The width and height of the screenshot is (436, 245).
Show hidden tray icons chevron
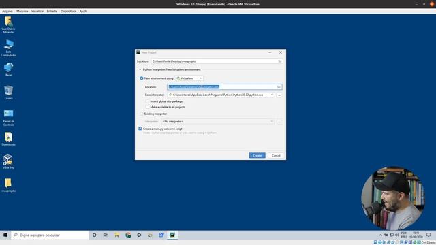coord(381,235)
